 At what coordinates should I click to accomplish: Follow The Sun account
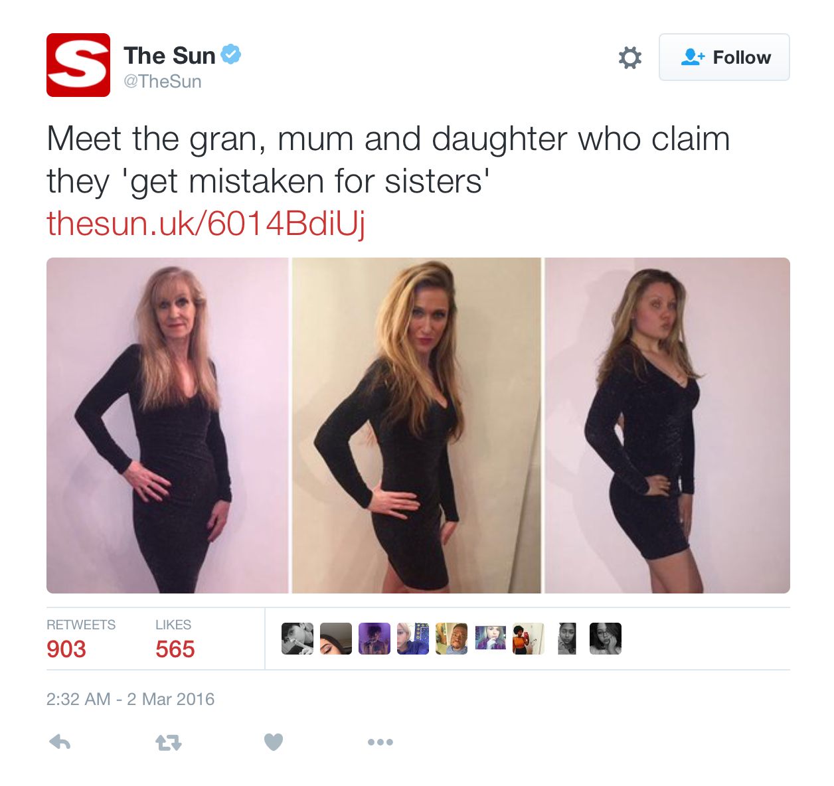point(724,57)
